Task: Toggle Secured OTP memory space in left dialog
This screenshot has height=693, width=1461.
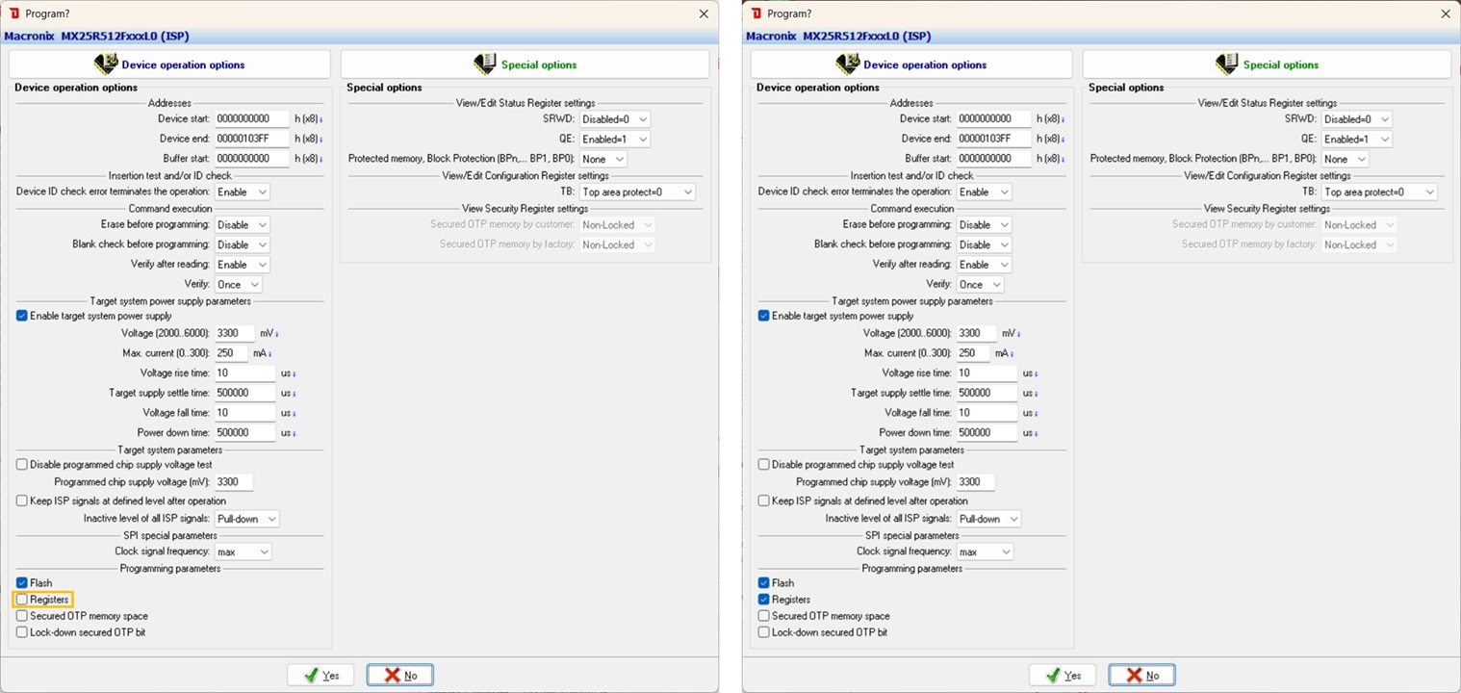Action: (22, 616)
